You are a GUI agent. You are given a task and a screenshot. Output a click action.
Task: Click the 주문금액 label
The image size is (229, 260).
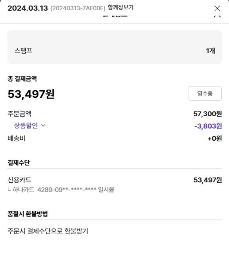tap(20, 114)
